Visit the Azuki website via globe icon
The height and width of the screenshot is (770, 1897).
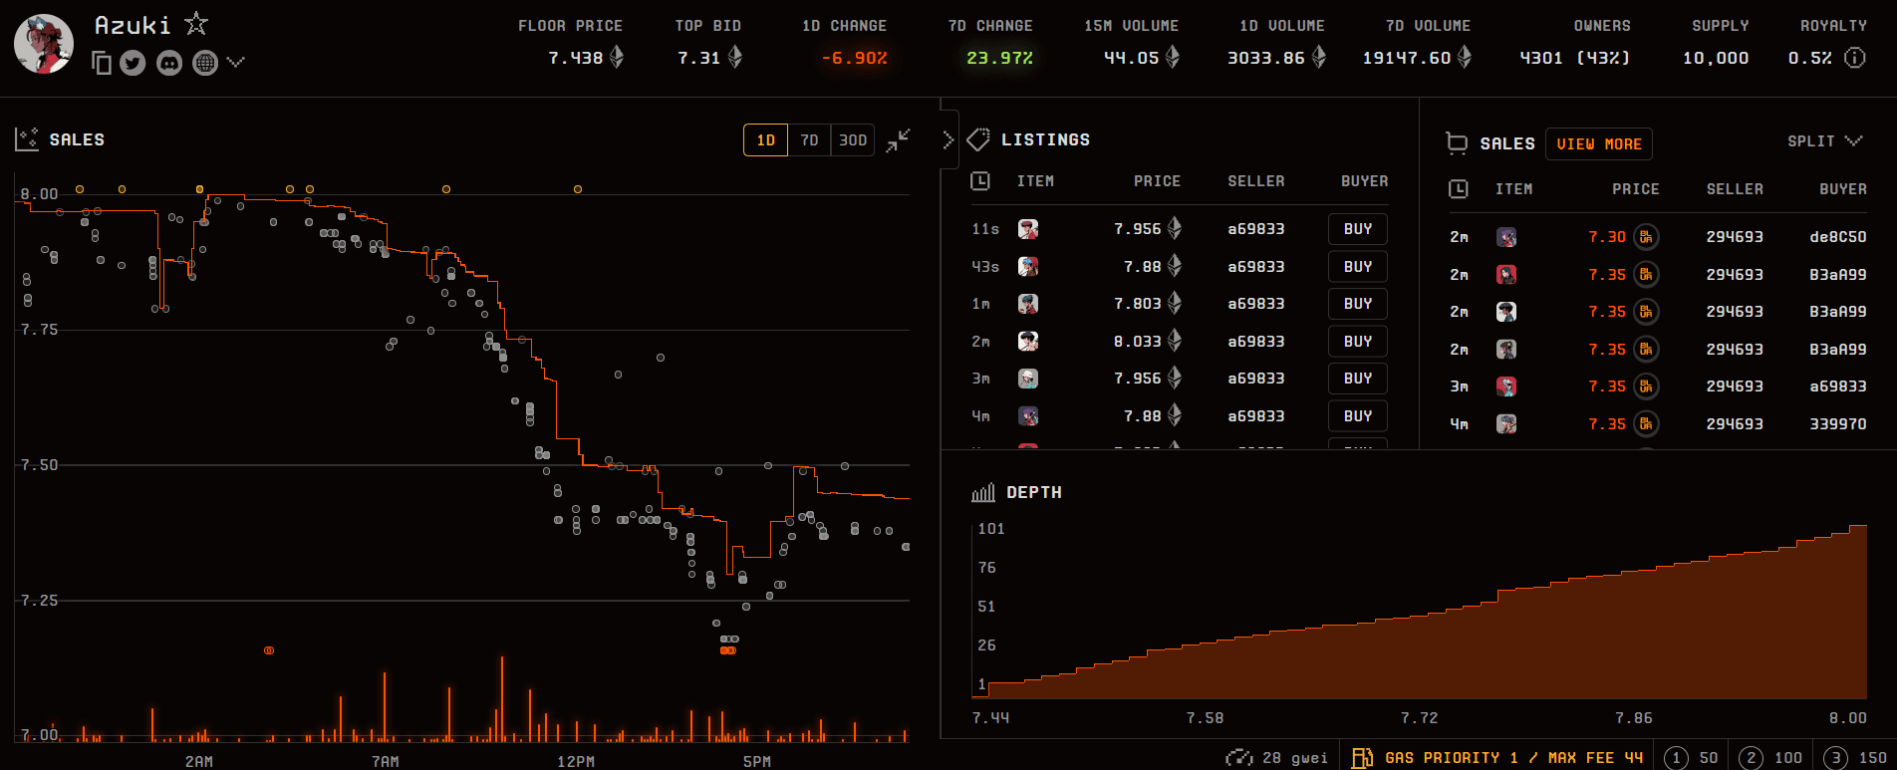coord(205,64)
